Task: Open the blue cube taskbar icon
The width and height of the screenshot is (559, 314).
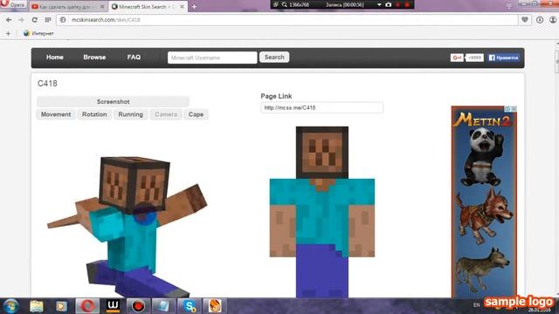Action: (163, 306)
